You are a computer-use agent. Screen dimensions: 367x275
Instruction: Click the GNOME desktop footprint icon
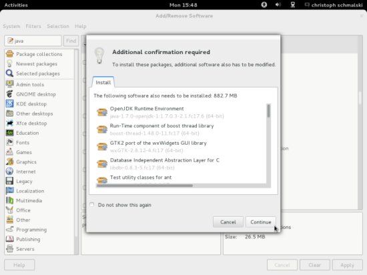point(9,94)
